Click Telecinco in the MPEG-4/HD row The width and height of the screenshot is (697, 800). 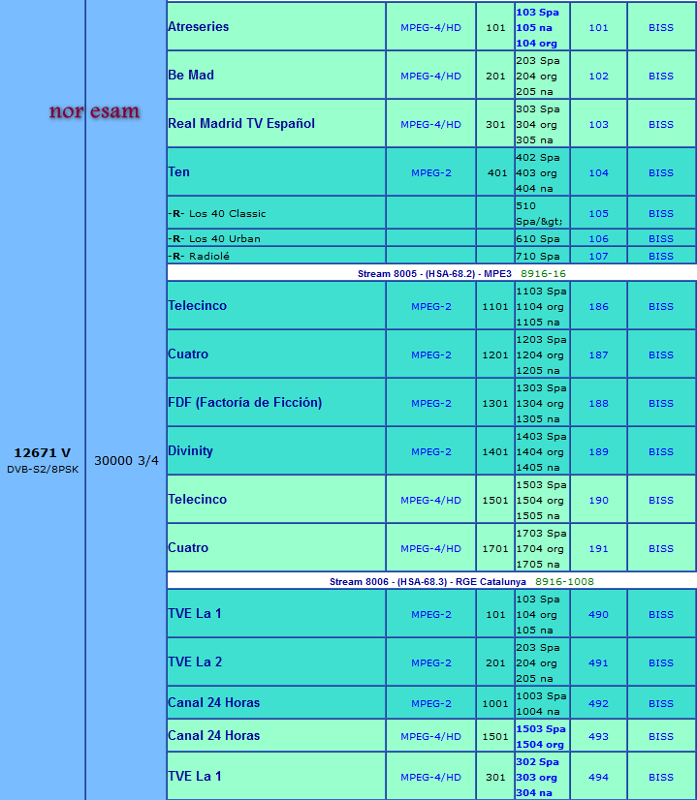click(197, 500)
